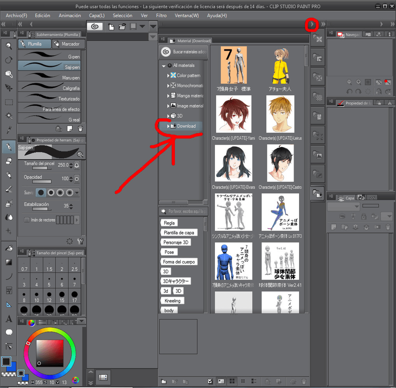
Task: Filter materials by Personaje 3D tag
Action: coord(176,242)
